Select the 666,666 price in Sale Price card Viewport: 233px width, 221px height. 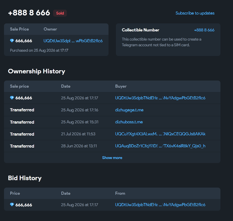pos(24,41)
